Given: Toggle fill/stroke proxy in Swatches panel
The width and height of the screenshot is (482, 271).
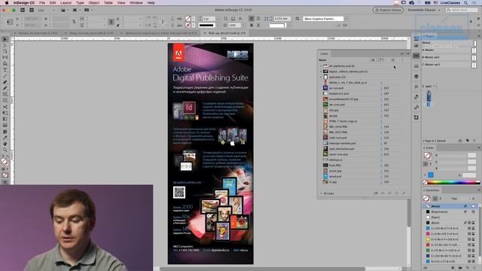Looking at the screenshot, I should coord(426,199).
